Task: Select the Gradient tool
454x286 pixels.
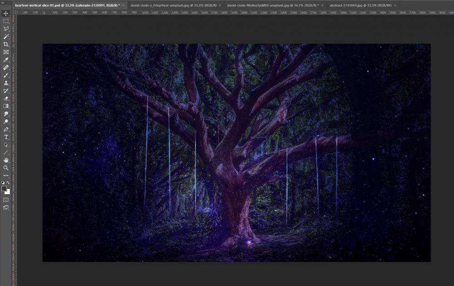Action: coord(6,106)
